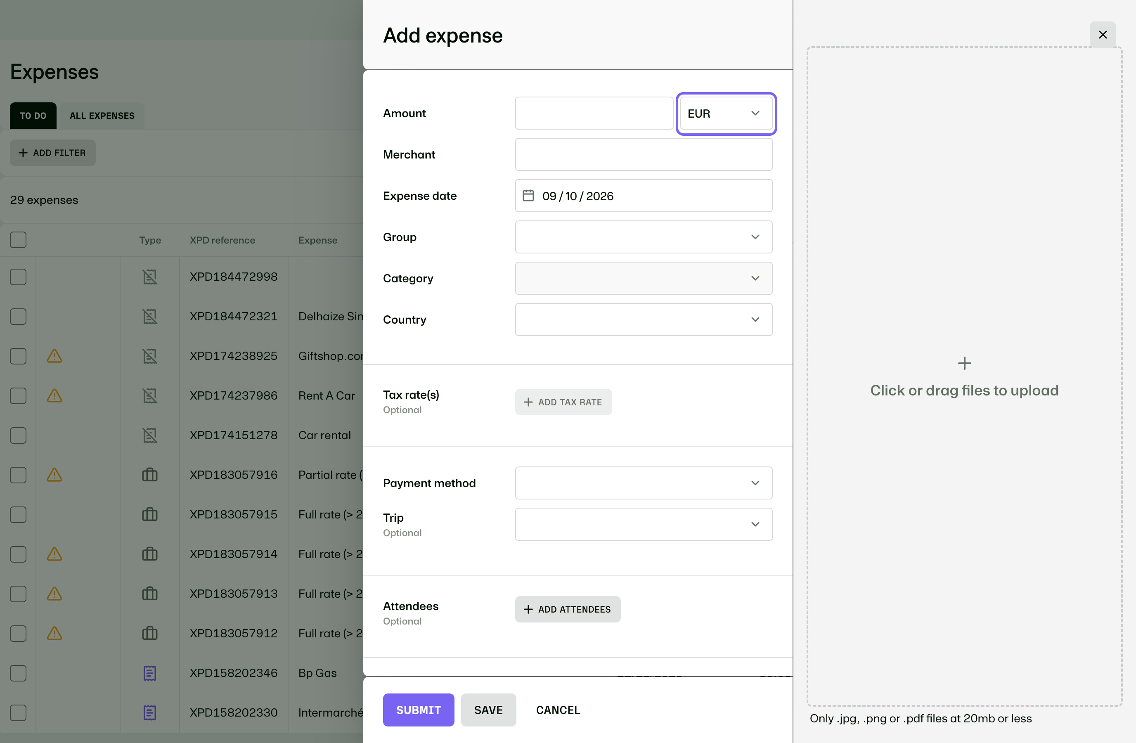Open the Category dropdown
Image resolution: width=1136 pixels, height=743 pixels.
point(644,278)
